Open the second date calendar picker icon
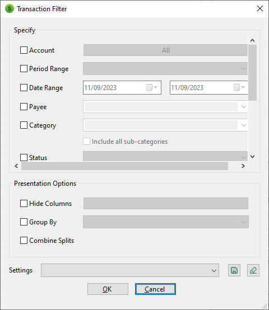This screenshot has width=269, height=310. coord(239,87)
